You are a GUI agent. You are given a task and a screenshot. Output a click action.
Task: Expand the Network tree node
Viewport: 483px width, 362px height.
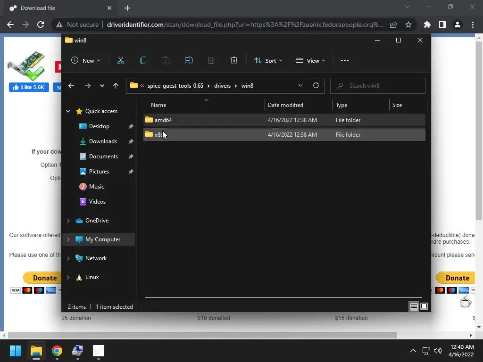(x=68, y=258)
